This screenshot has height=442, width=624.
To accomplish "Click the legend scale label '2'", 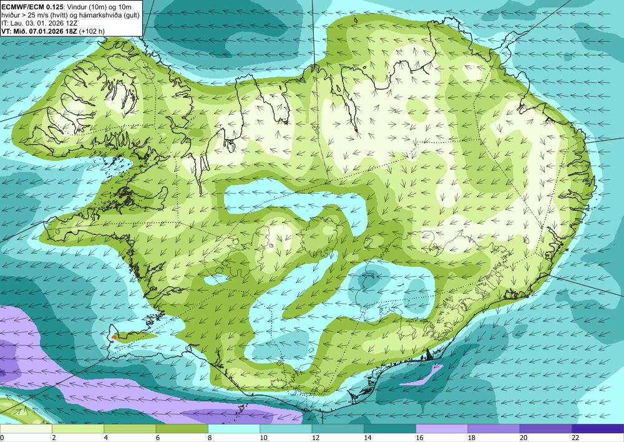I will 53,438.
